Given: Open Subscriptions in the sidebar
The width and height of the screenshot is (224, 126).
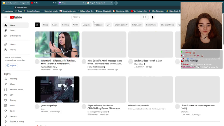Looking at the screenshot, I should point(15,36).
